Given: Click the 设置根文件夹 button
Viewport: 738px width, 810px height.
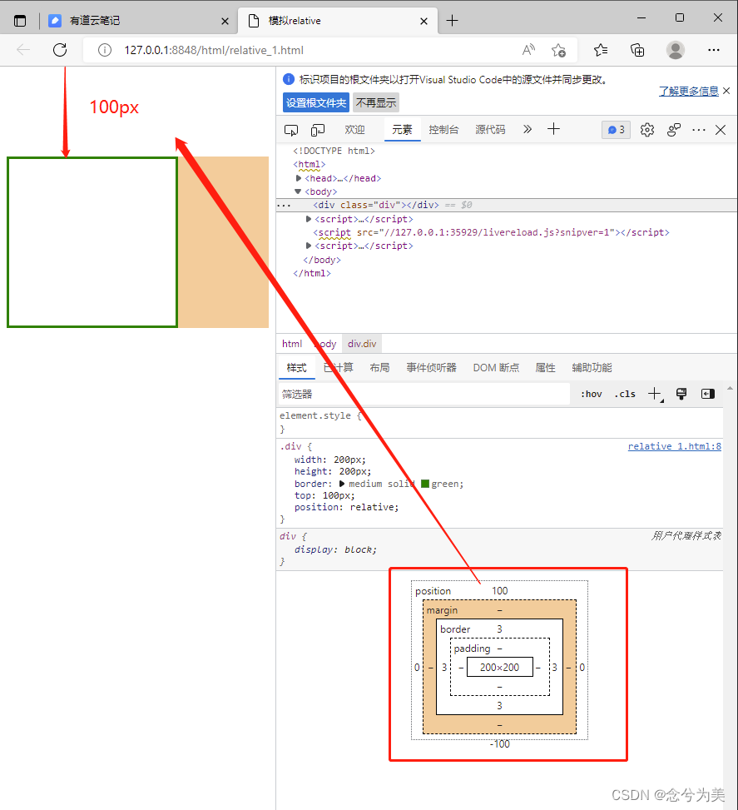Looking at the screenshot, I should [x=316, y=102].
